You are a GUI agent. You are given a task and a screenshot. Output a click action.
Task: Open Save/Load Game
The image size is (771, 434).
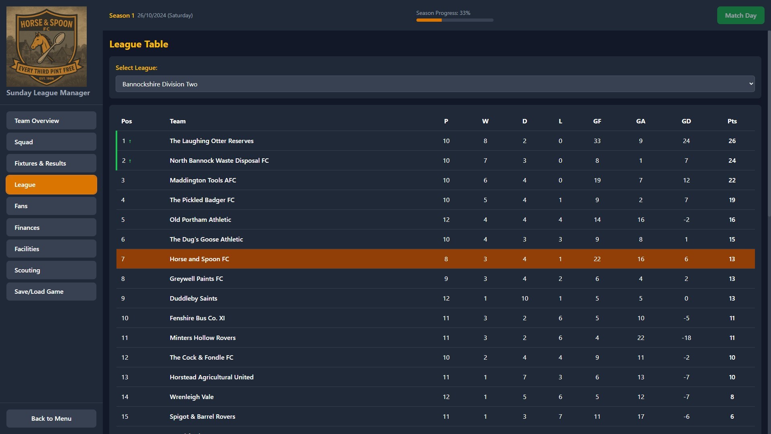coord(51,291)
